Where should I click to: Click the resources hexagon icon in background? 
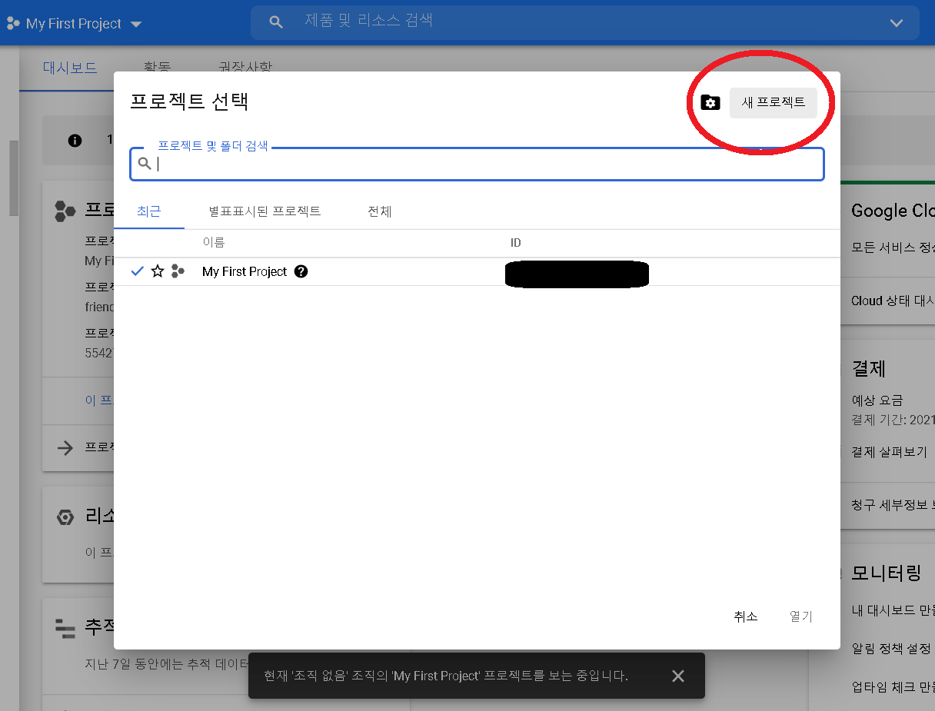point(65,517)
